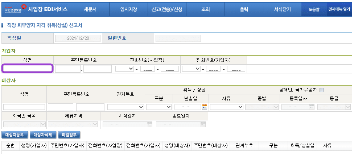The height and width of the screenshot is (154, 354).
Task: Focus 가입자 주민등록번호 second input
Action: [98, 69]
